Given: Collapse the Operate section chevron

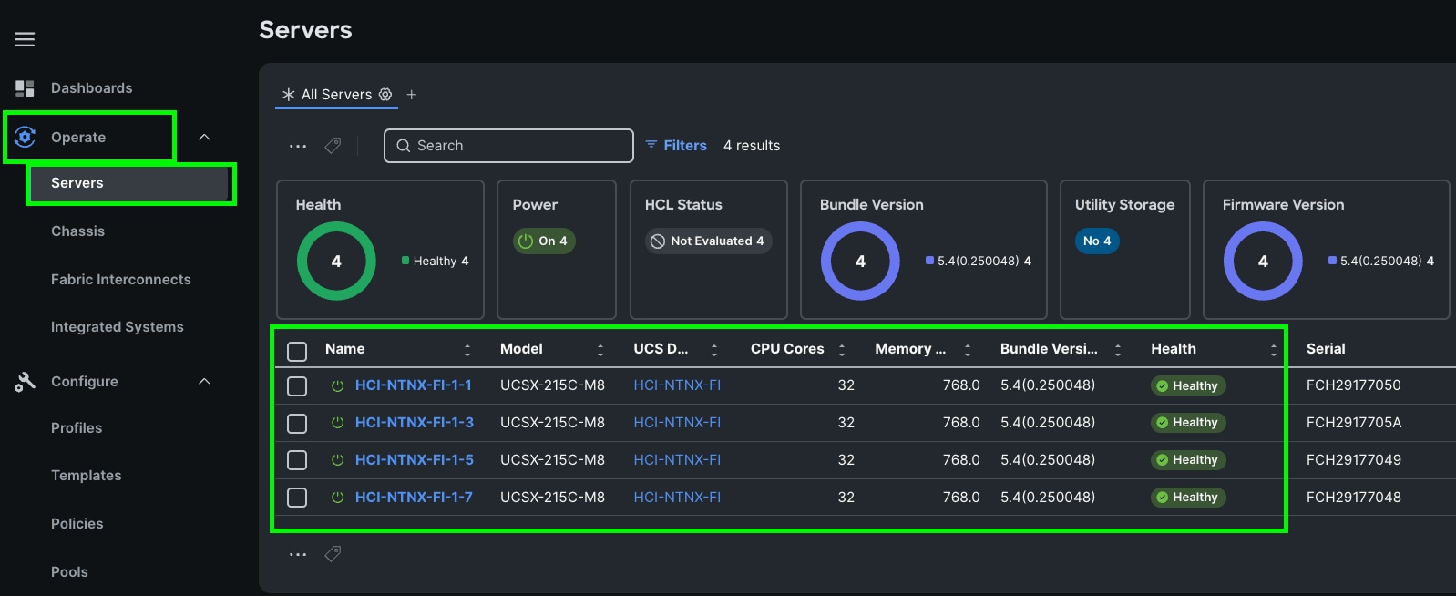Looking at the screenshot, I should point(204,138).
